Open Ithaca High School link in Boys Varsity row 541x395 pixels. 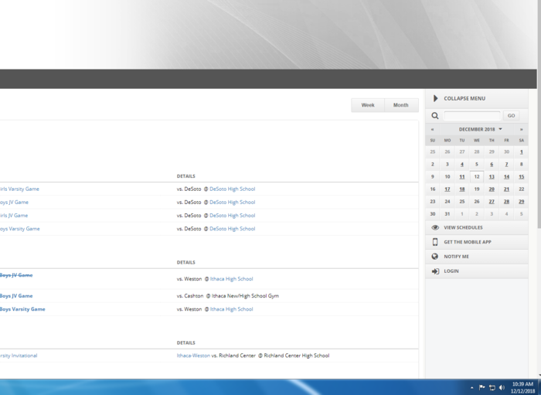(232, 309)
